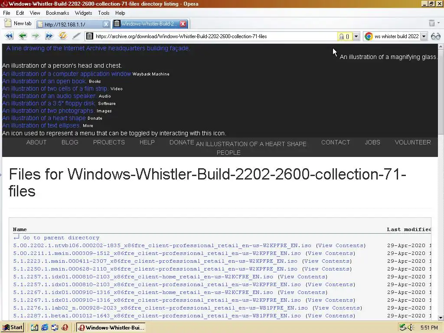Click the glasses view icon
Viewport: 444px width, 333px height.
[436, 36]
